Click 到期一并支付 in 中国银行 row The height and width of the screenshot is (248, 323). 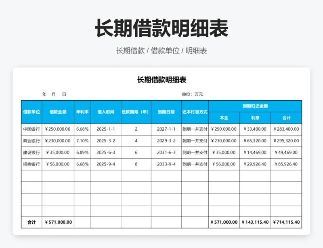[x=195, y=129]
